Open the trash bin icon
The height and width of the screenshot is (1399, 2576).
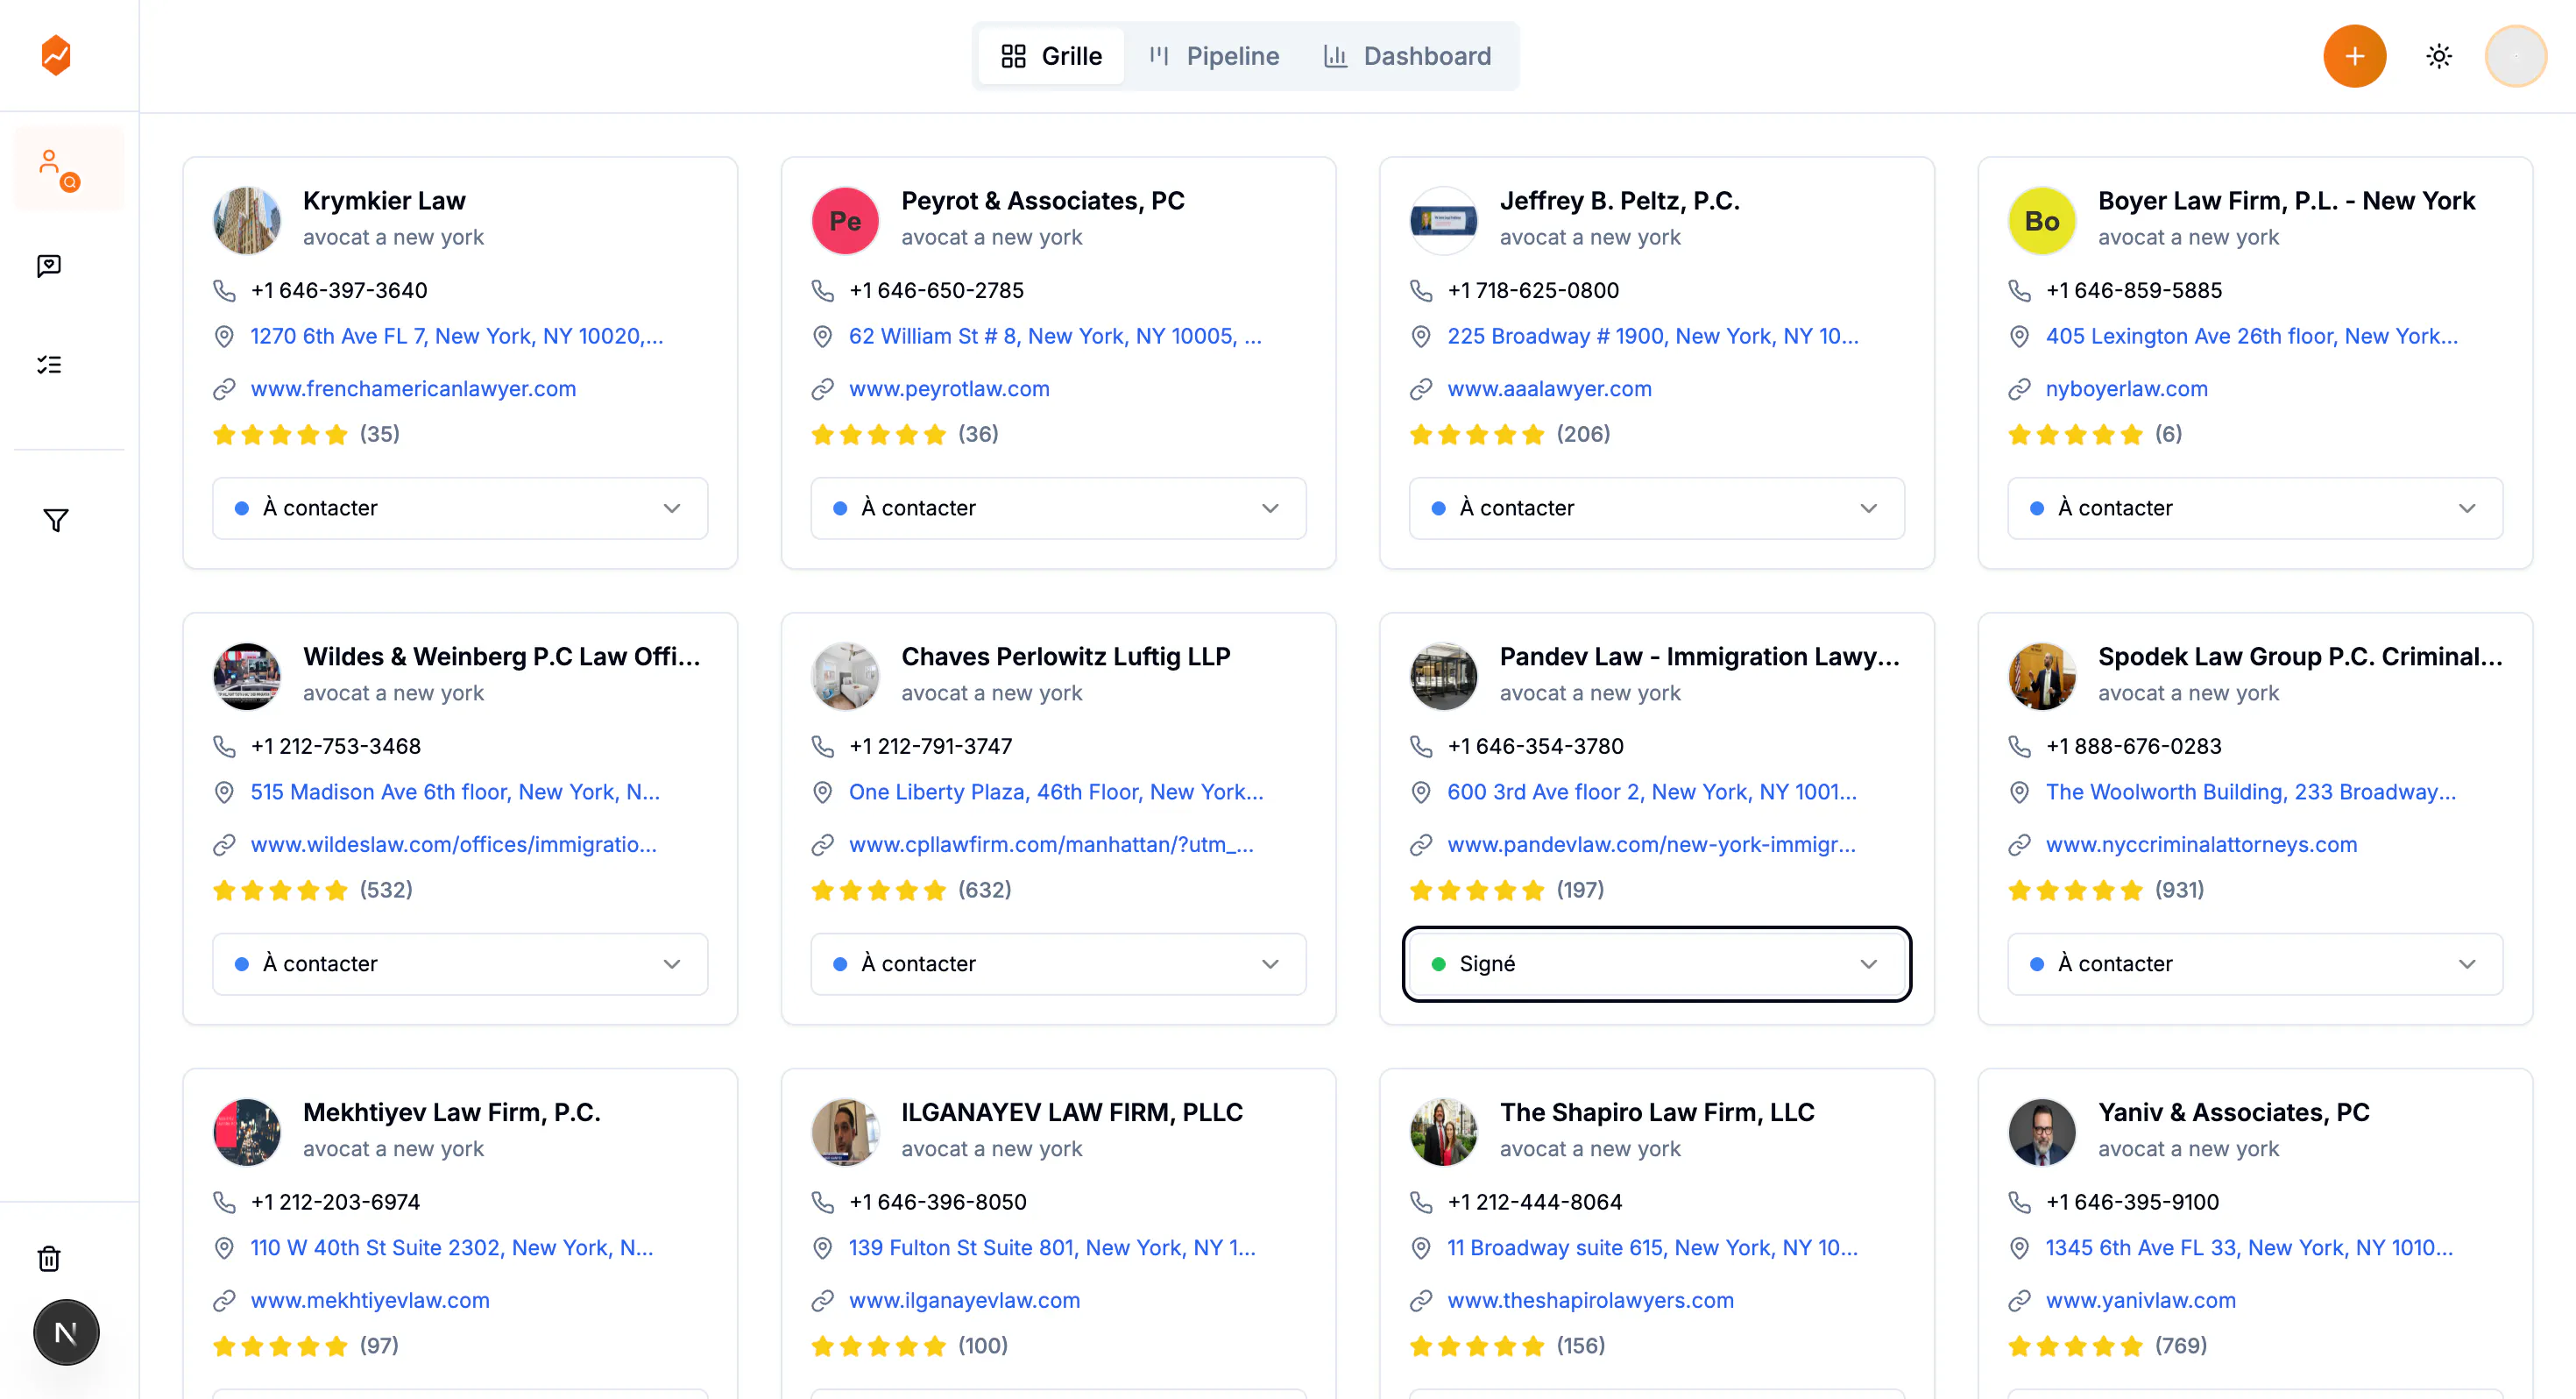[x=49, y=1258]
